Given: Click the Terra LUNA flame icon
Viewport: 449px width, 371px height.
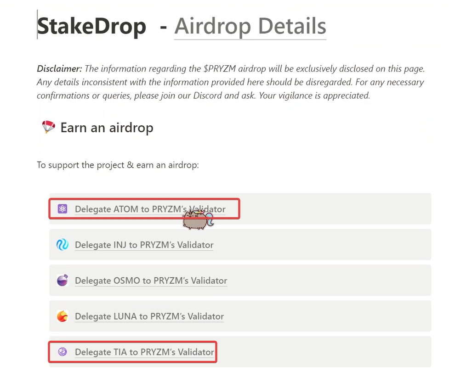Looking at the screenshot, I should coord(63,316).
